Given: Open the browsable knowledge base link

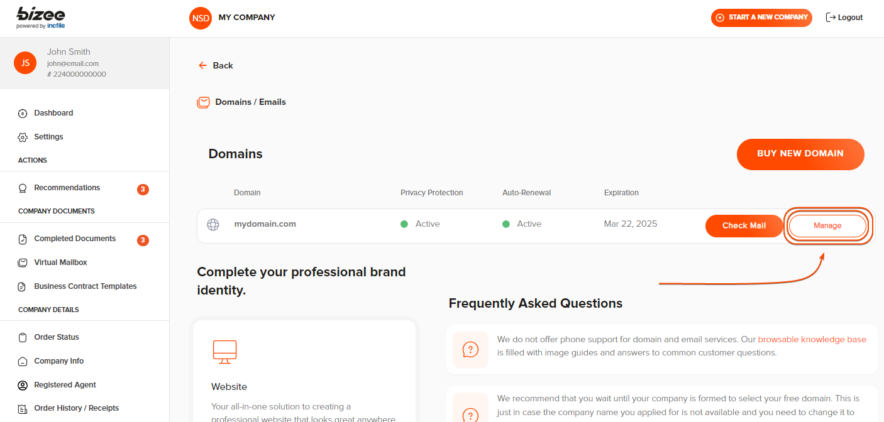Looking at the screenshot, I should 812,340.
